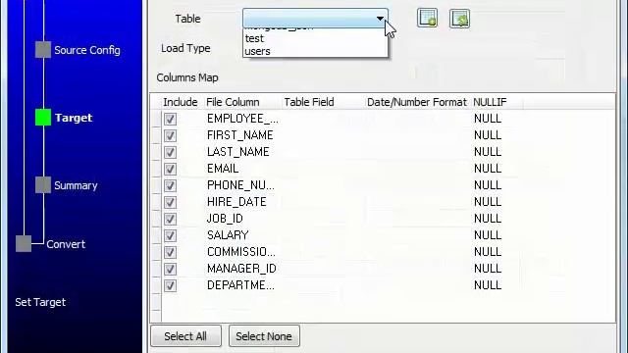628x353 pixels.
Task: Open the Table dropdown arrow
Action: coord(380,19)
